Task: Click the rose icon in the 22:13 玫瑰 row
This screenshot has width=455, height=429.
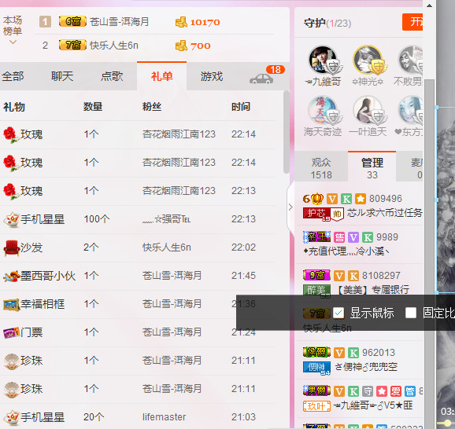Action: tap(10, 191)
